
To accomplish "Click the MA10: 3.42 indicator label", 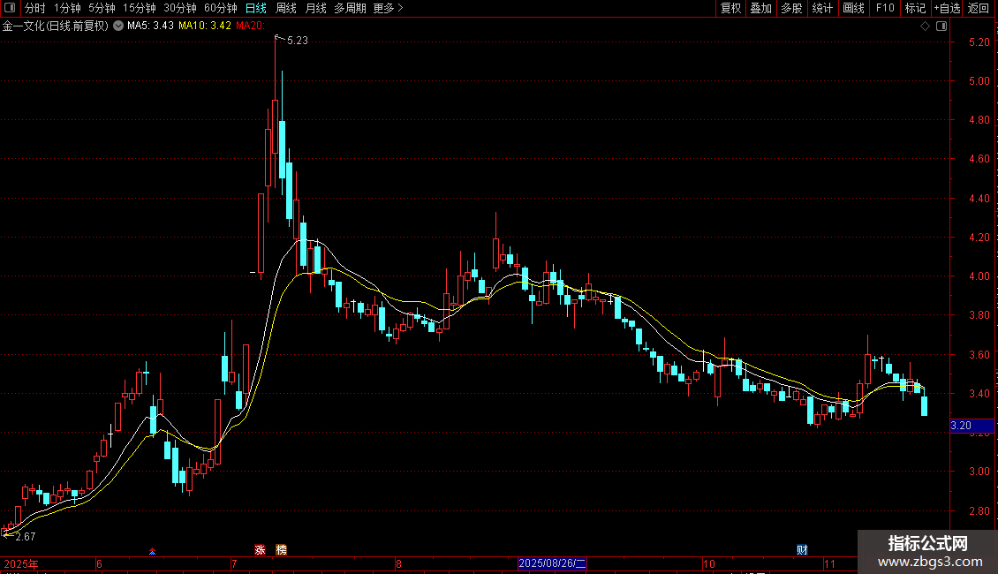I will click(205, 26).
